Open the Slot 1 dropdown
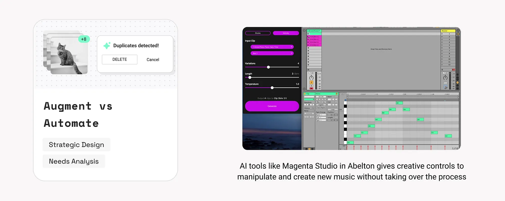The width and height of the screenshot is (505, 201). 272,53
